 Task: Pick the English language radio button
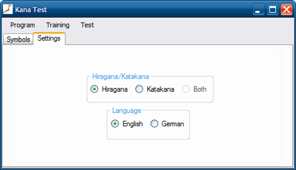point(115,124)
